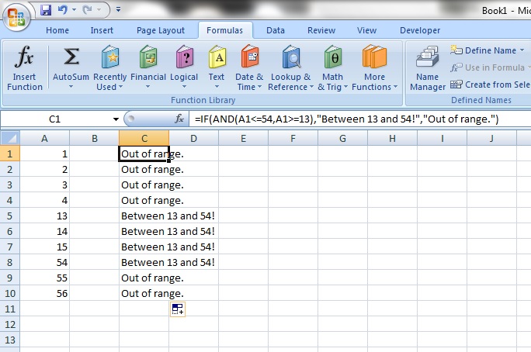The height and width of the screenshot is (352, 531).
Task: Open the Lookup & Reference functions
Action: (x=290, y=58)
